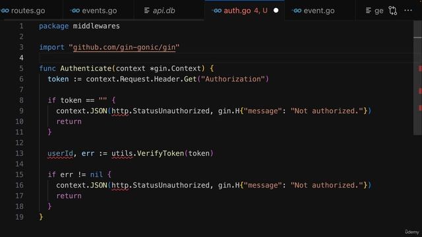The image size is (422, 237).
Task: Click the 'return' keyword on line 17
Action: click(69, 196)
